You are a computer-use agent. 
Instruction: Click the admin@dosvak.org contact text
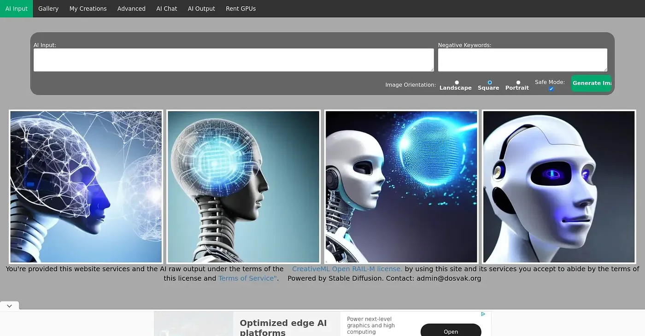point(449,278)
